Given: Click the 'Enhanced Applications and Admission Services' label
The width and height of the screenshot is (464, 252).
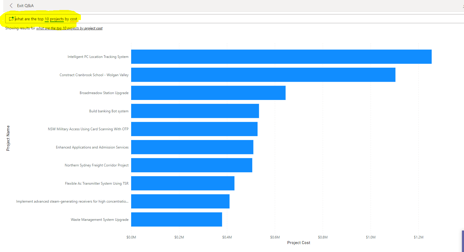Looking at the screenshot, I should pos(92,147).
